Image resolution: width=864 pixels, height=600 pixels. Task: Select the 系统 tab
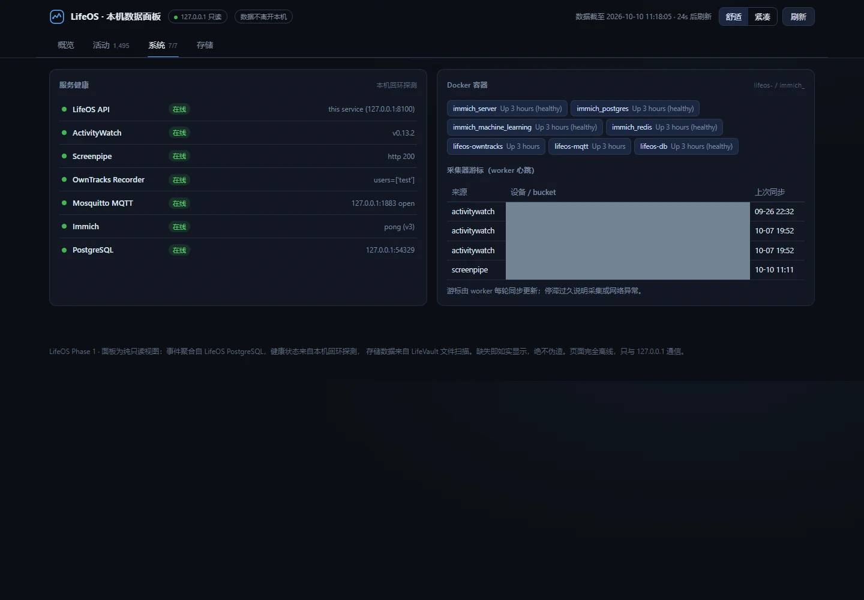pos(163,45)
